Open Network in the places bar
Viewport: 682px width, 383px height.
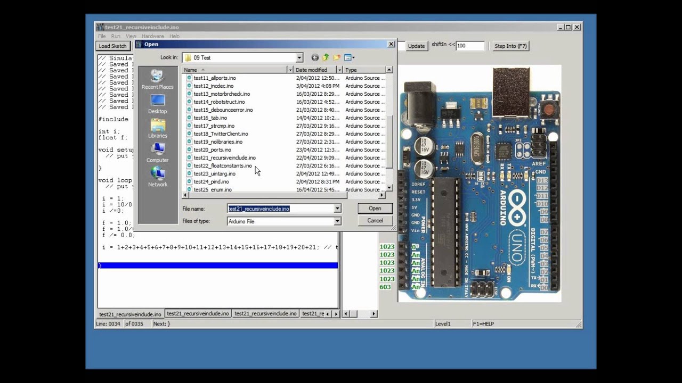(157, 178)
